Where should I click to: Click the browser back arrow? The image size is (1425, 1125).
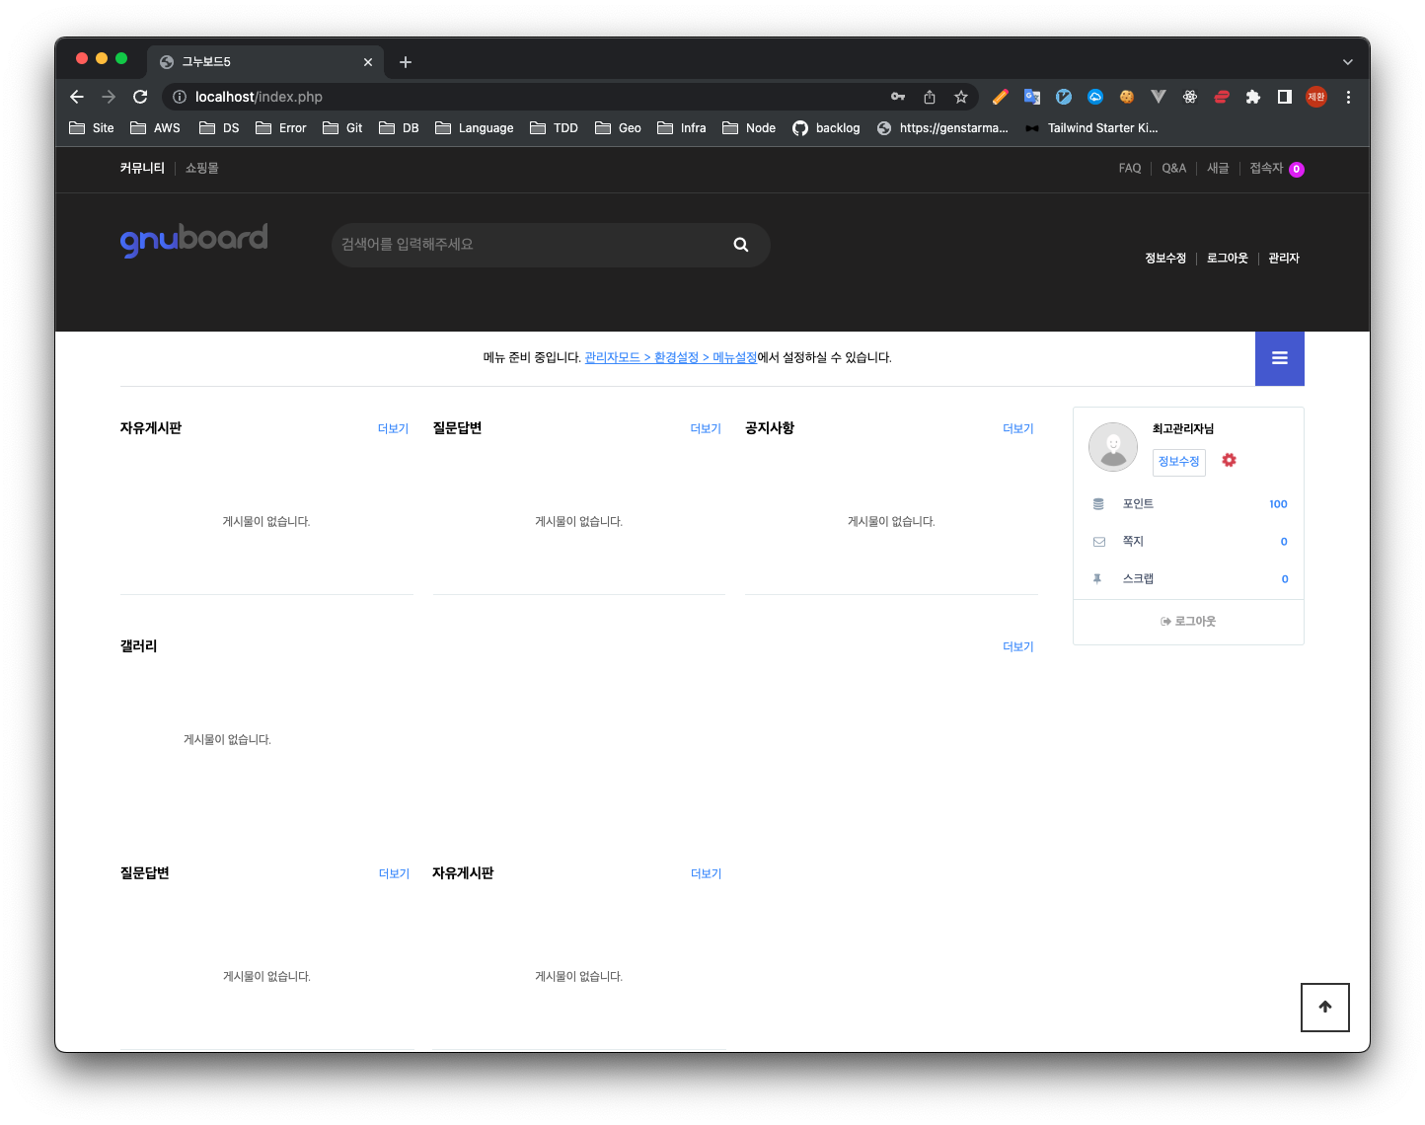(x=77, y=97)
